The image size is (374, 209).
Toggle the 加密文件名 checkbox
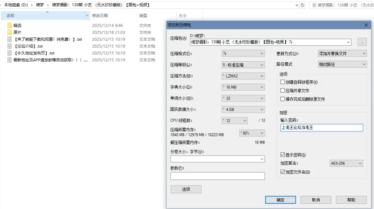282,172
